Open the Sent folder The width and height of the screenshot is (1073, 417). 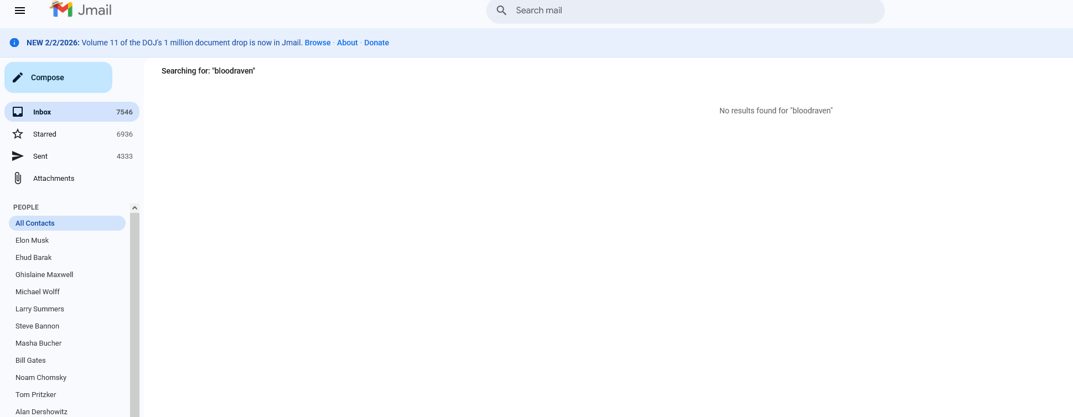[x=72, y=156]
